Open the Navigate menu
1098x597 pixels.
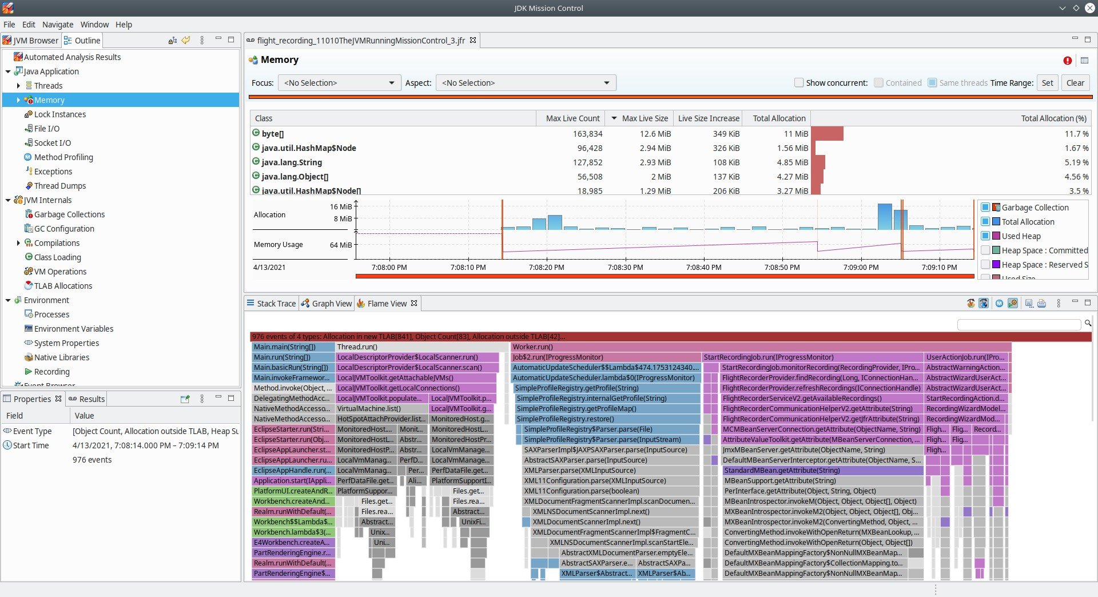pos(57,25)
